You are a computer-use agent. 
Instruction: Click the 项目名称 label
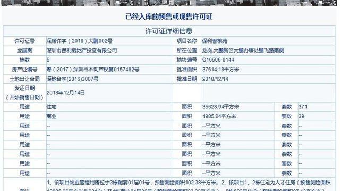click(x=186, y=41)
